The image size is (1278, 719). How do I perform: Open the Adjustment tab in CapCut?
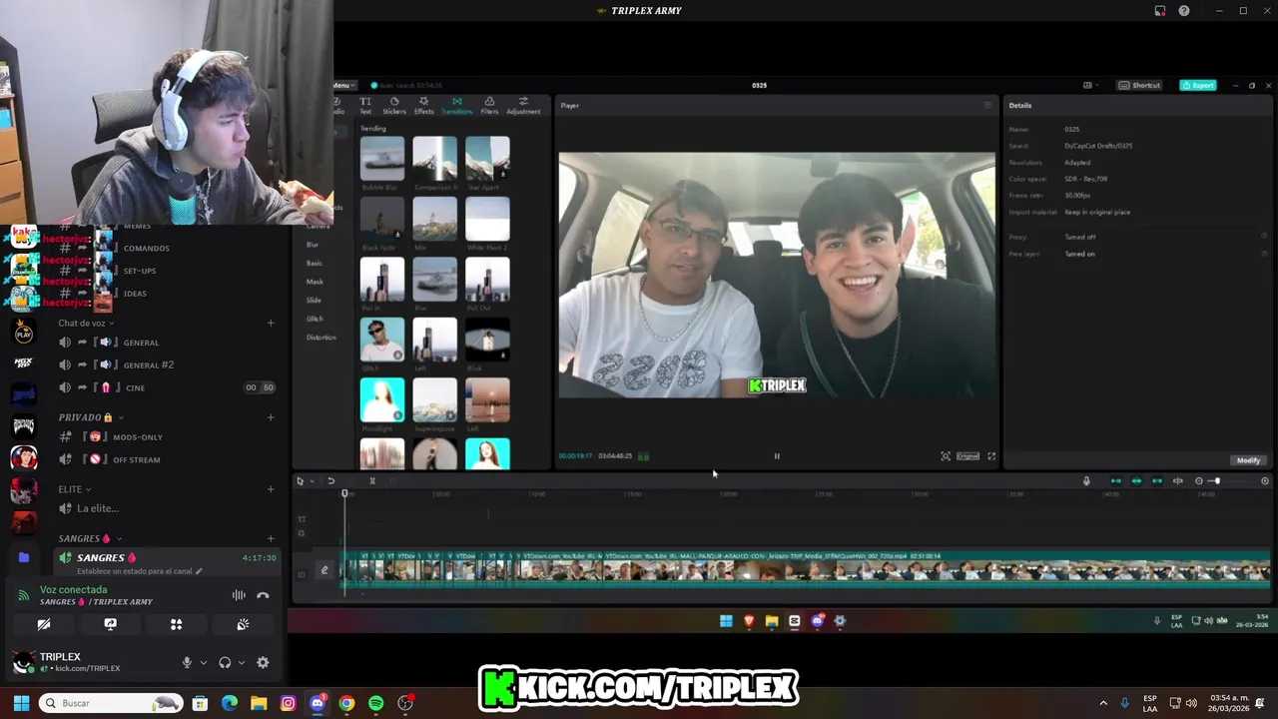523,106
